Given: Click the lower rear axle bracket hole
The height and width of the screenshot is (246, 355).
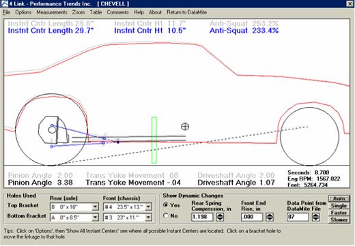Looking at the screenshot, I should 52,147.
